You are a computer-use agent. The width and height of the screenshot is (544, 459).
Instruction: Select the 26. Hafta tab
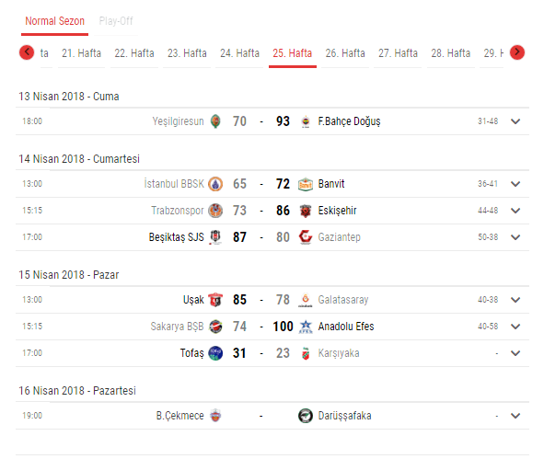345,53
